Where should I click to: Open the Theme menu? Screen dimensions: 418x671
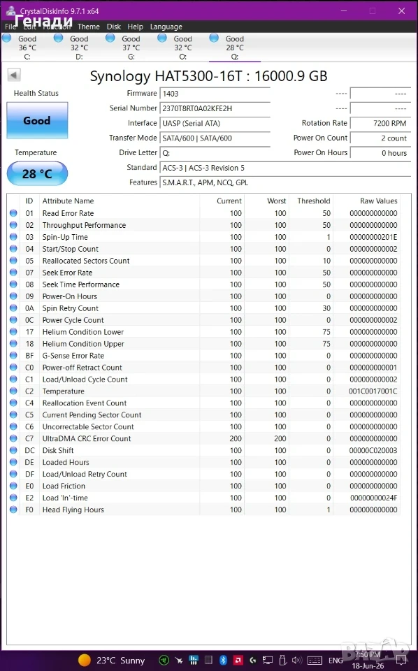pyautogui.click(x=89, y=27)
